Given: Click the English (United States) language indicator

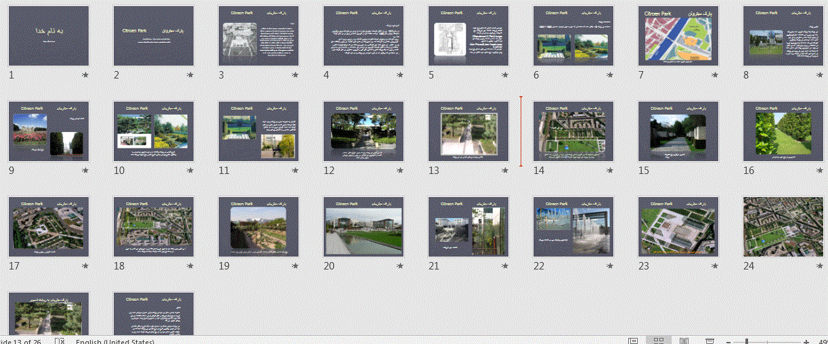Looking at the screenshot, I should 115,341.
